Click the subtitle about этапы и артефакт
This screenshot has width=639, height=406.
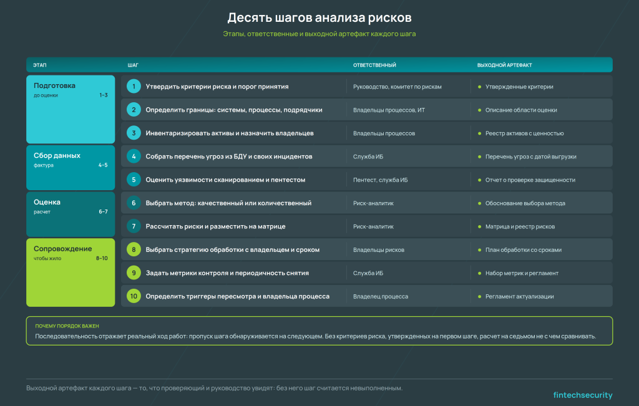[x=319, y=34]
